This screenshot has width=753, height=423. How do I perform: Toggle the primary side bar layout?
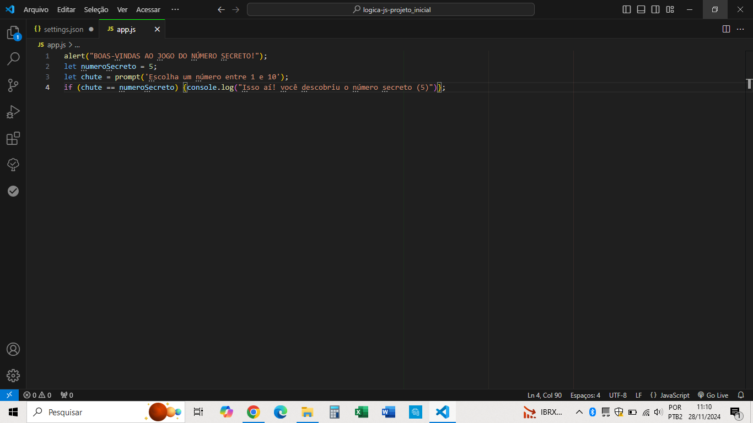pos(627,9)
